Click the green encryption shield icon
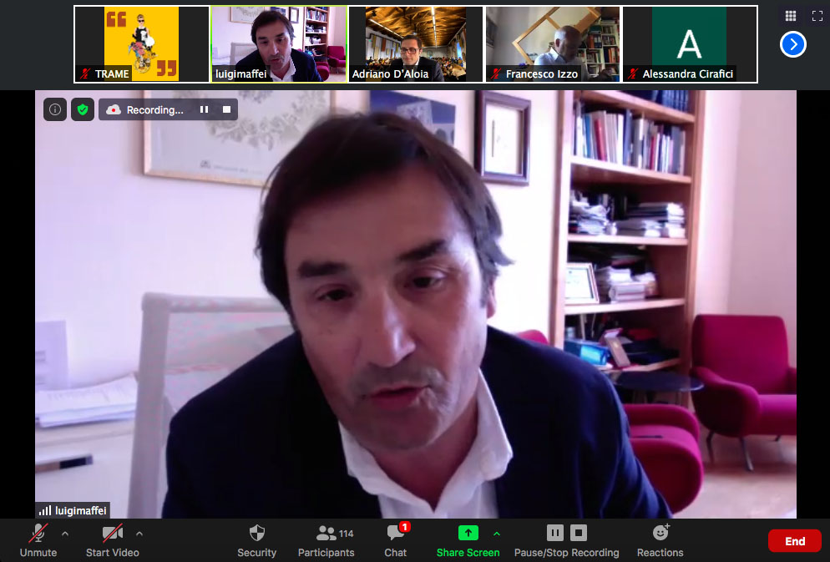Image resolution: width=830 pixels, height=562 pixels. pyautogui.click(x=83, y=109)
